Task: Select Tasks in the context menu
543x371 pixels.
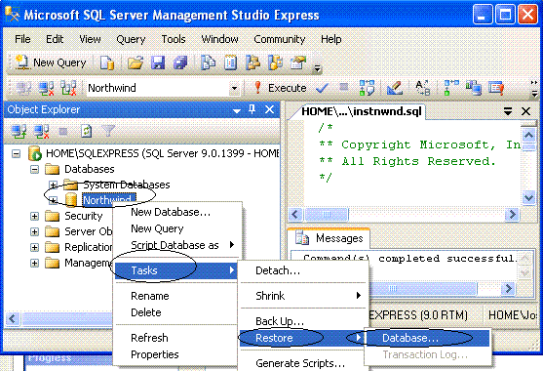Action: 175,270
